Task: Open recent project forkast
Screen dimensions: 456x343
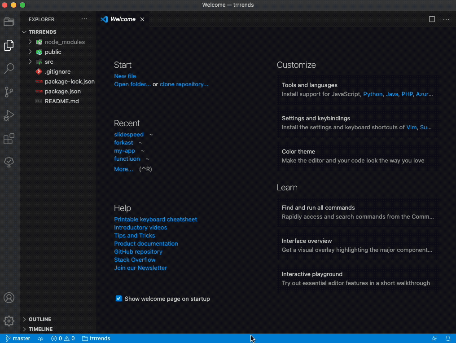Action: tap(123, 143)
